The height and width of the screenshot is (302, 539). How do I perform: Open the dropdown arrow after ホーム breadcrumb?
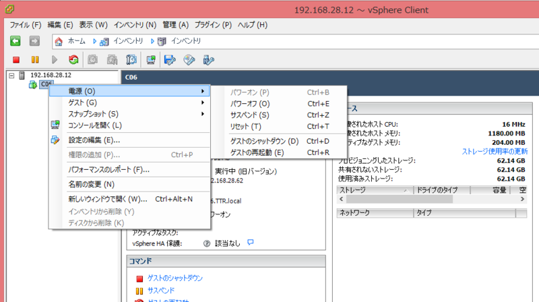click(x=94, y=41)
